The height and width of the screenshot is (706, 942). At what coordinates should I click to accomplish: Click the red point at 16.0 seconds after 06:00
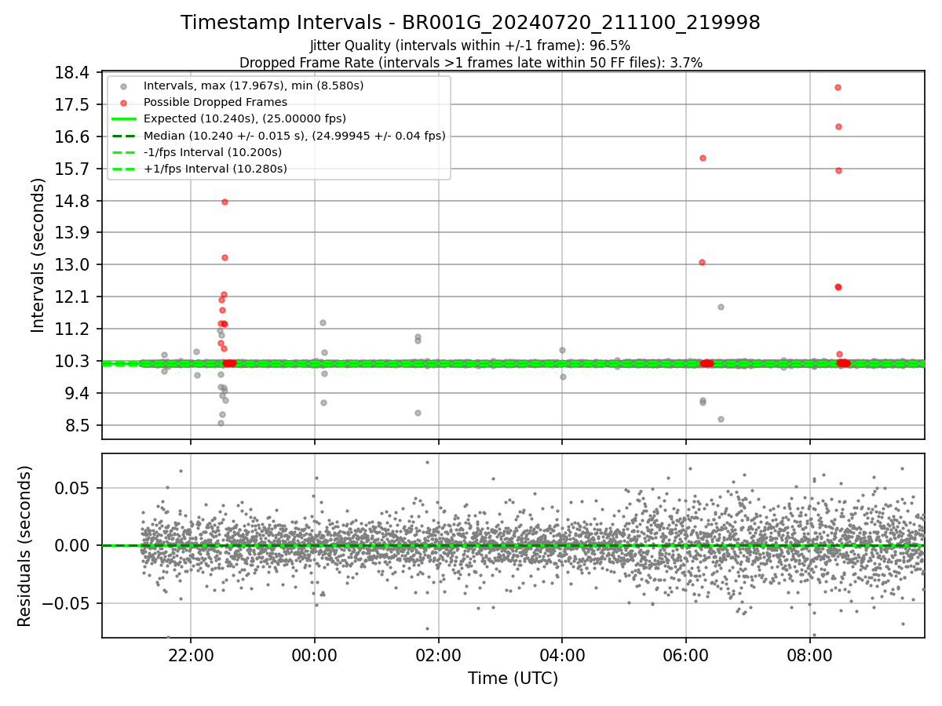coord(703,158)
